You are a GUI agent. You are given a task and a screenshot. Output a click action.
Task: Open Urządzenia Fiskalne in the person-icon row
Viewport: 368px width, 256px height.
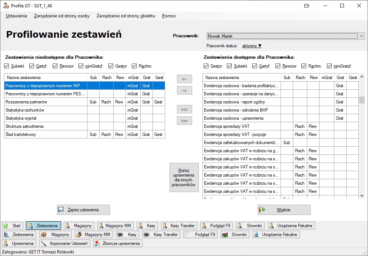[x=291, y=226]
